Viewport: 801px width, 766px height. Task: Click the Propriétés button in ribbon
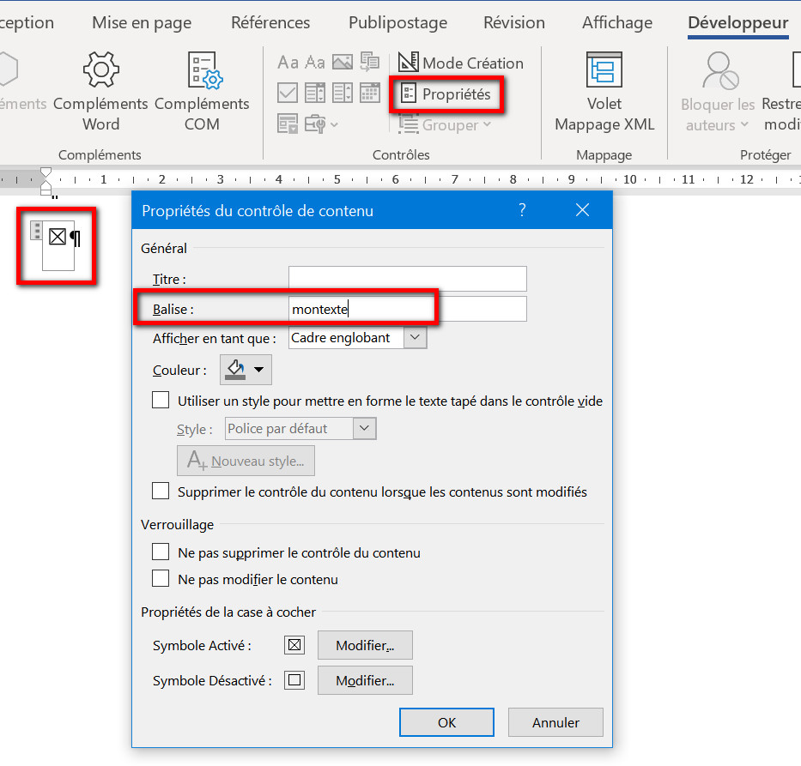(446, 94)
